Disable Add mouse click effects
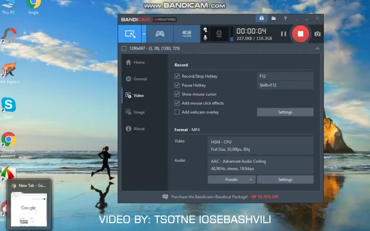 click(x=177, y=103)
